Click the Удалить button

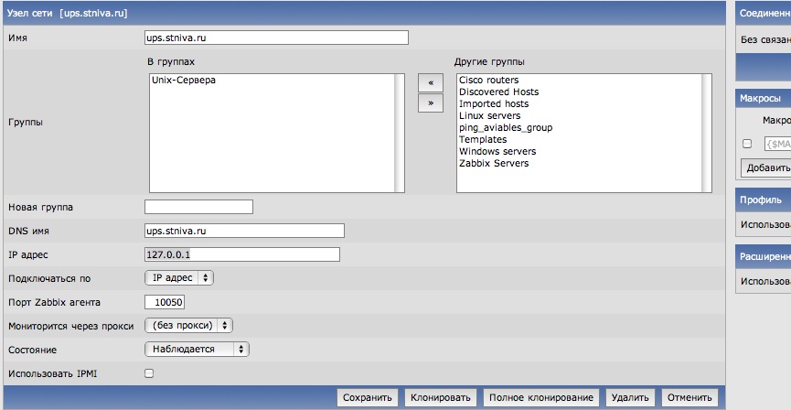click(x=631, y=397)
